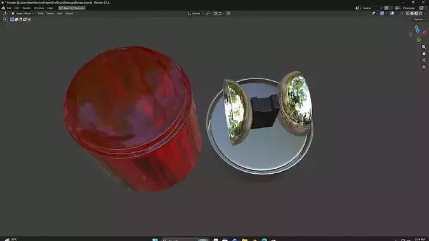The width and height of the screenshot is (429, 241).
Task: Open the Windows Start button
Action: (x=155, y=240)
